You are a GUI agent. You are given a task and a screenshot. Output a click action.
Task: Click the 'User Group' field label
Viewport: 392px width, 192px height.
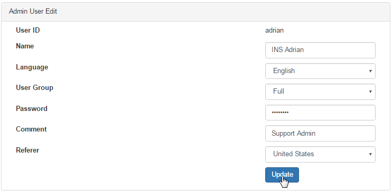click(34, 88)
